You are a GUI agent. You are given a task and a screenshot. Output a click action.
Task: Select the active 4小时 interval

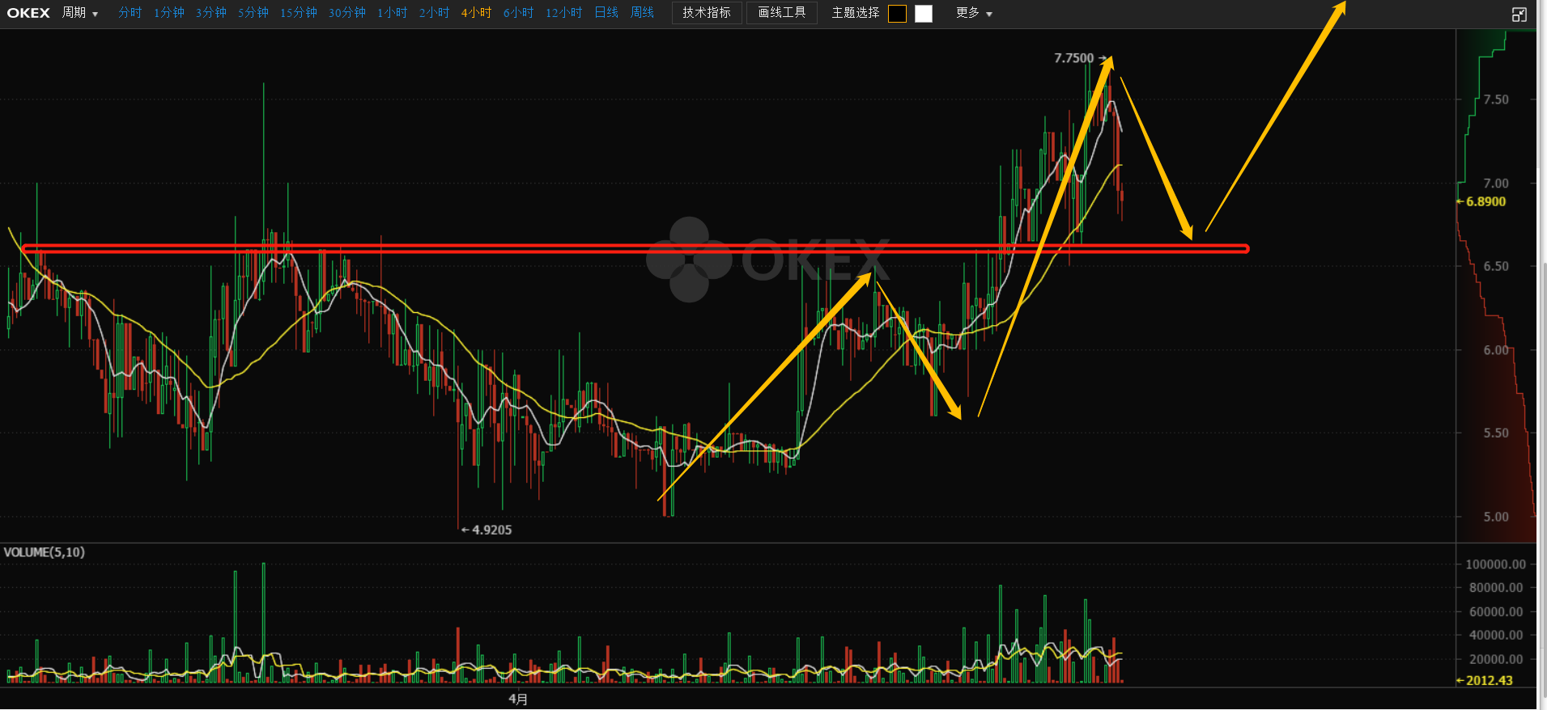[476, 13]
